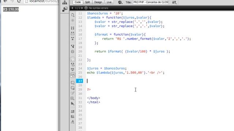Click the 'No syntax errors' status text
234x131 pixels.
[x=98, y=8]
